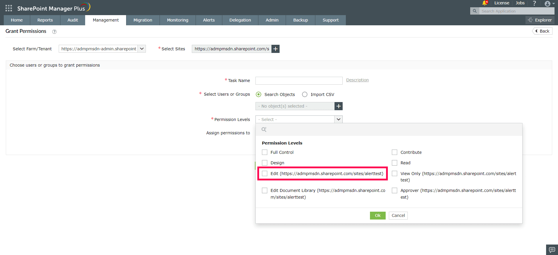Click Cancel in permission levels popup

(x=398, y=215)
